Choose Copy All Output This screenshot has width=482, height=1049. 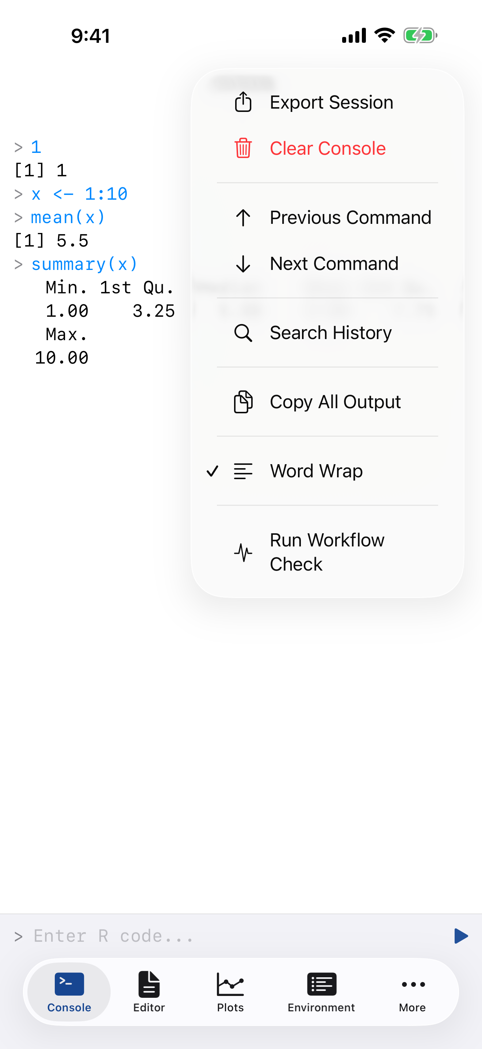(x=335, y=402)
